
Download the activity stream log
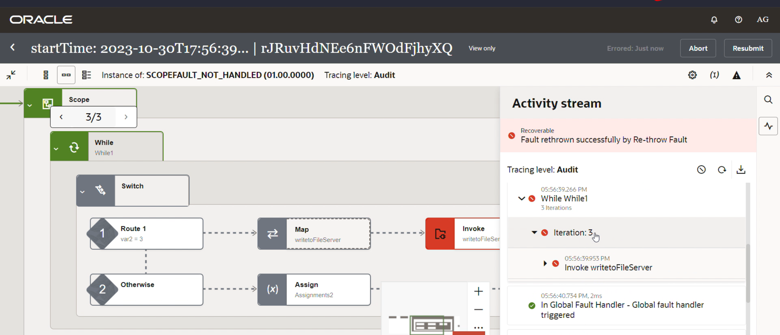pyautogui.click(x=741, y=170)
